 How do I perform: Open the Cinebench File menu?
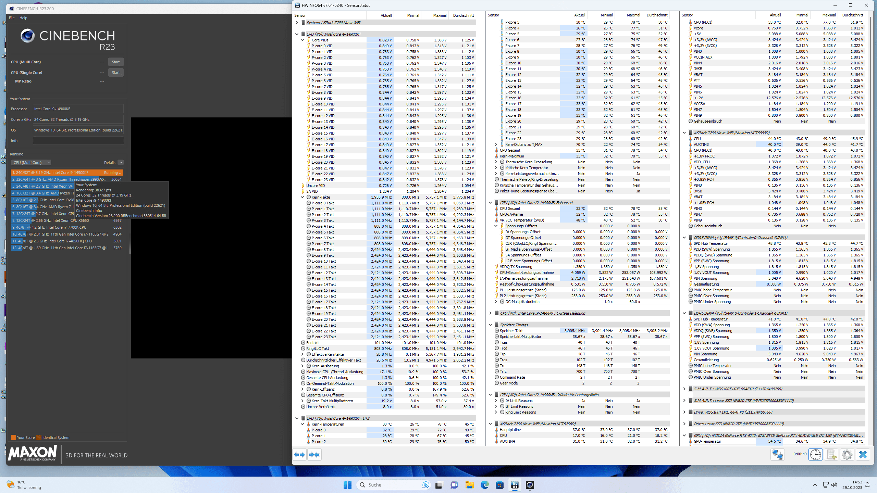tap(12, 18)
